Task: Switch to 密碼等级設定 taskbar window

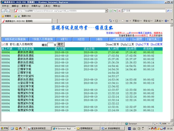Action: (x=86, y=128)
